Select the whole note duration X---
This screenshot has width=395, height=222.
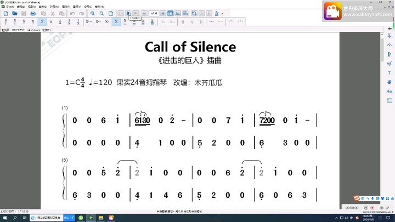point(89,21)
